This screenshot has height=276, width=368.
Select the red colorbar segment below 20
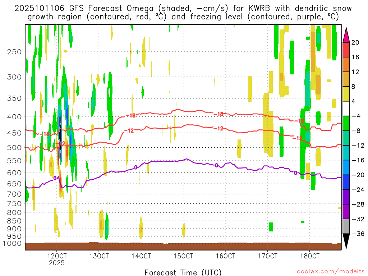coord(346,50)
